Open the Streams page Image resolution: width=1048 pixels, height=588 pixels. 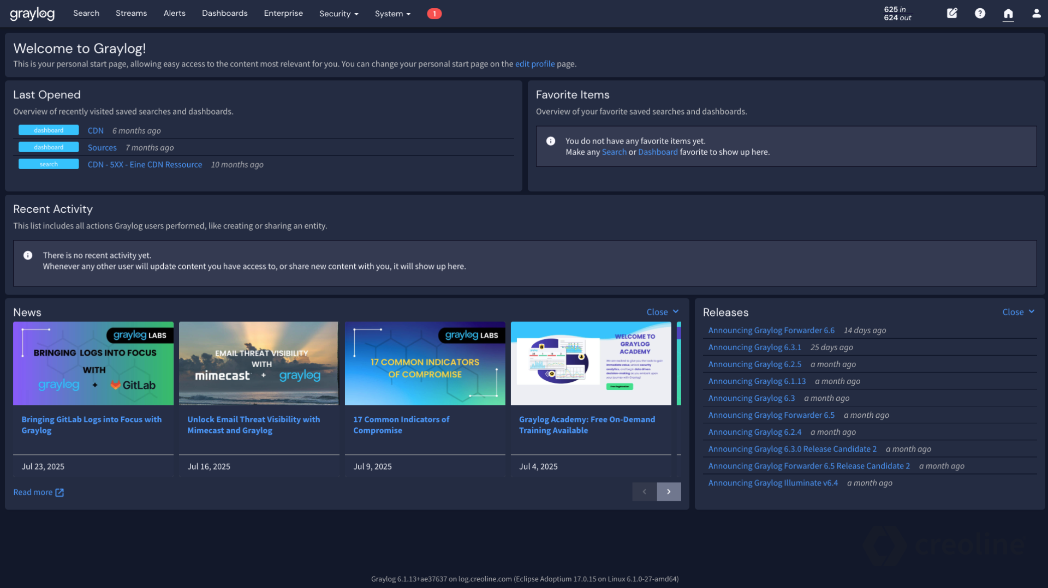click(x=131, y=13)
